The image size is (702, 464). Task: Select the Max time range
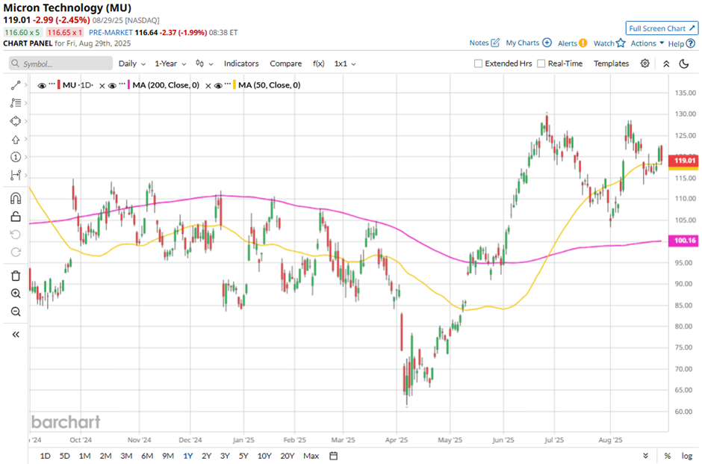[311, 456]
